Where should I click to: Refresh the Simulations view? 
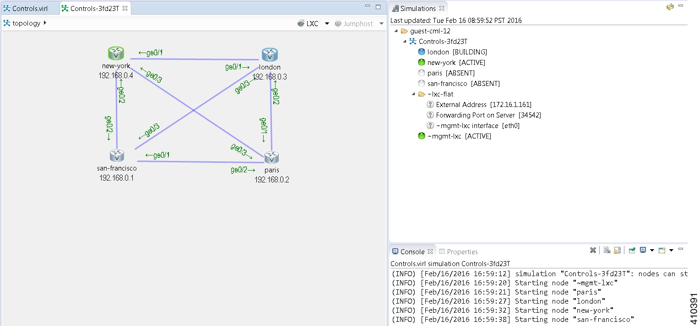click(x=670, y=7)
